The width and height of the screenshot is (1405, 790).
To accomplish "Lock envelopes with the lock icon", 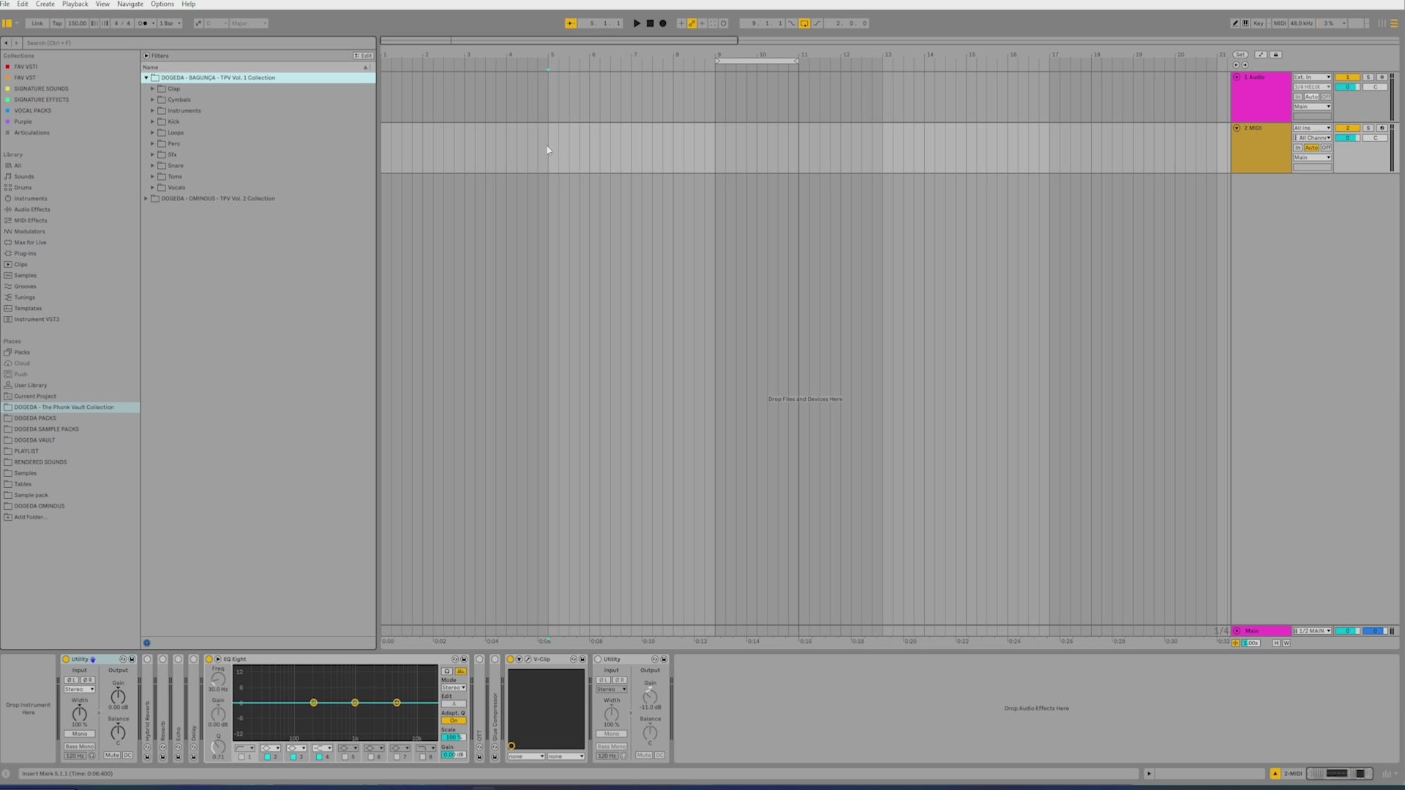I will click(1276, 55).
